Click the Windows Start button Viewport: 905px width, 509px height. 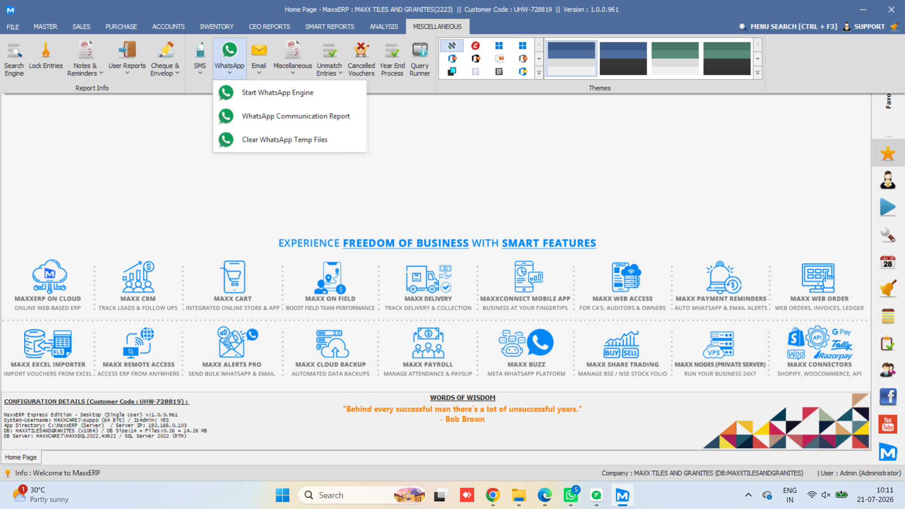point(282,495)
